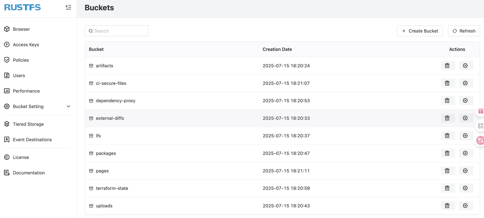Open Event Destinations configuration
The height and width of the screenshot is (218, 484).
coord(32,140)
